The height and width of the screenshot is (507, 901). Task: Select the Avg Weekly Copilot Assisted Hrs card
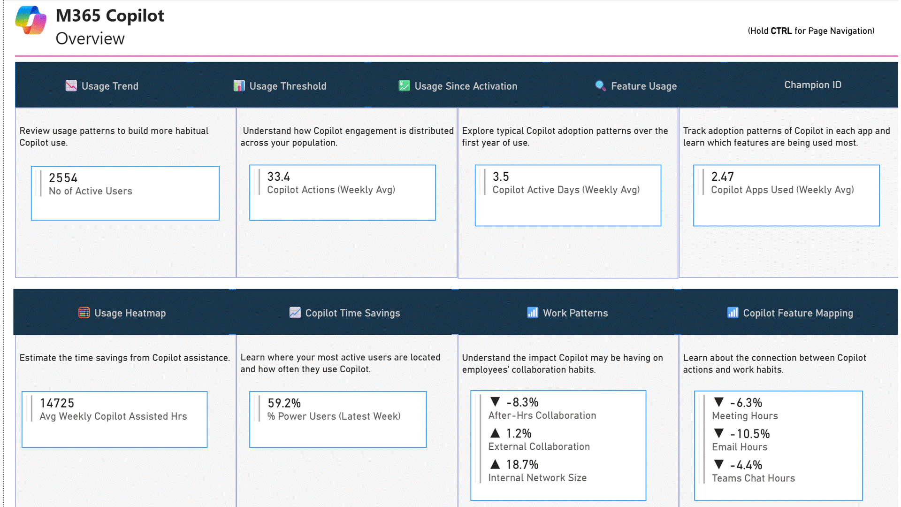114,419
